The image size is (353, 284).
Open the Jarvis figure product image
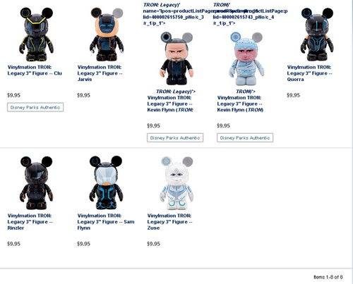(x=107, y=35)
